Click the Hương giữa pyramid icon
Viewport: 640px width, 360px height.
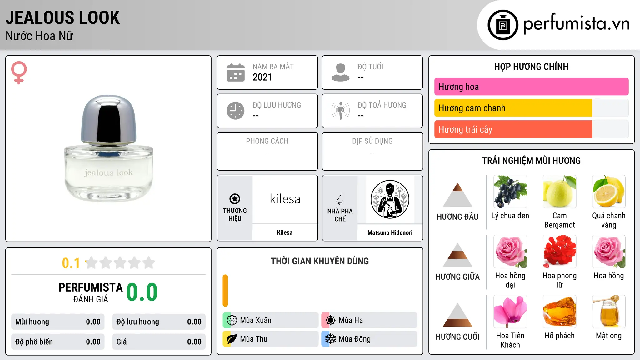coord(457,255)
